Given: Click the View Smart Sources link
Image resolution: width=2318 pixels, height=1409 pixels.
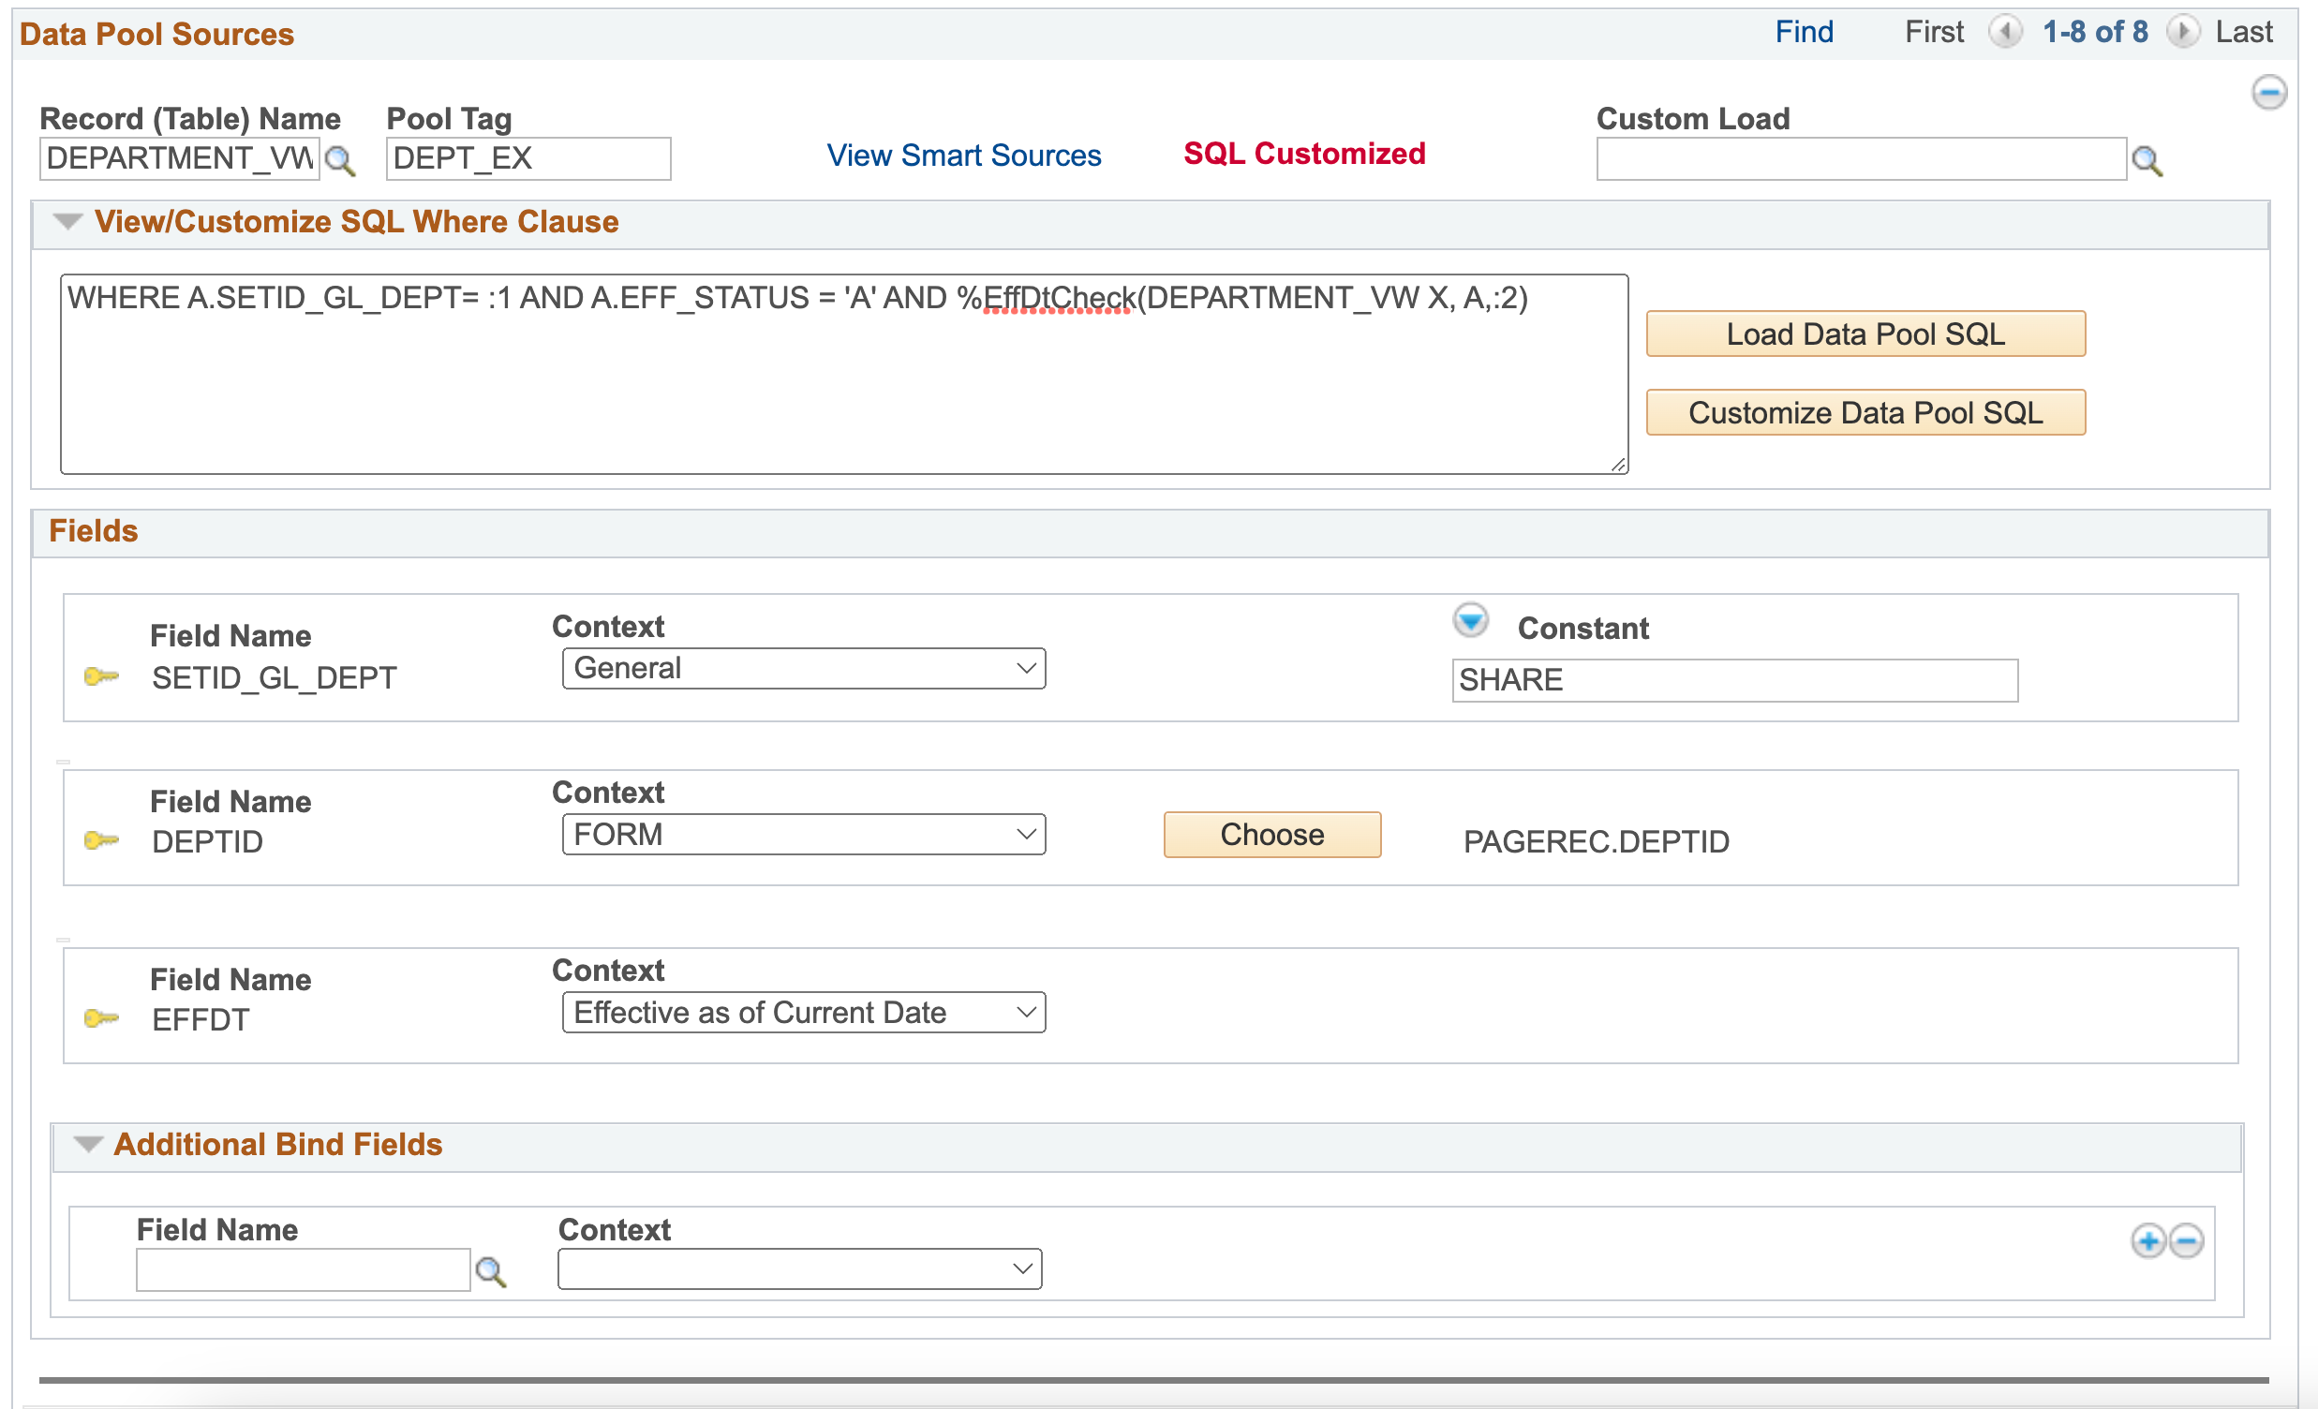Looking at the screenshot, I should tap(963, 154).
